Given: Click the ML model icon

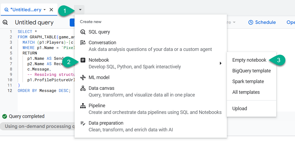Looking at the screenshot, I should pos(83,77).
